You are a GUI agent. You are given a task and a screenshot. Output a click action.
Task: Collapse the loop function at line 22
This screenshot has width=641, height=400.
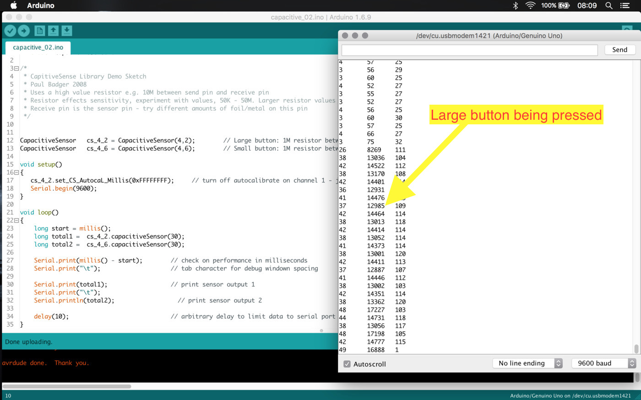click(x=16, y=220)
